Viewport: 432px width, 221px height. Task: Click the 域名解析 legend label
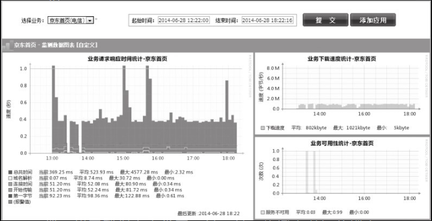[23, 178]
